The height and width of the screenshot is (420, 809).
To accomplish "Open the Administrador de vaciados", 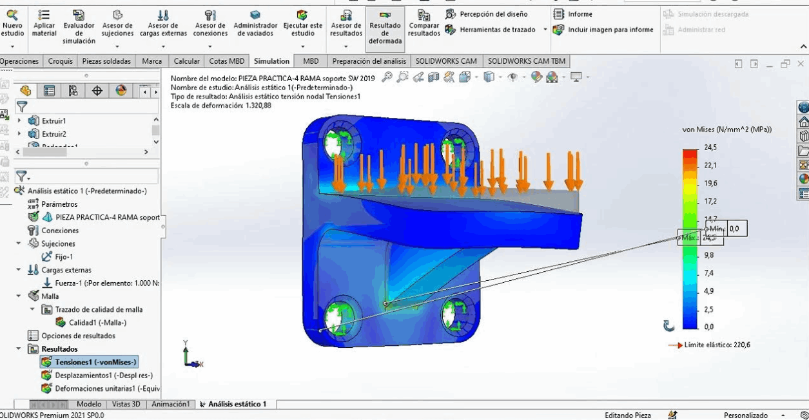I will click(x=255, y=23).
